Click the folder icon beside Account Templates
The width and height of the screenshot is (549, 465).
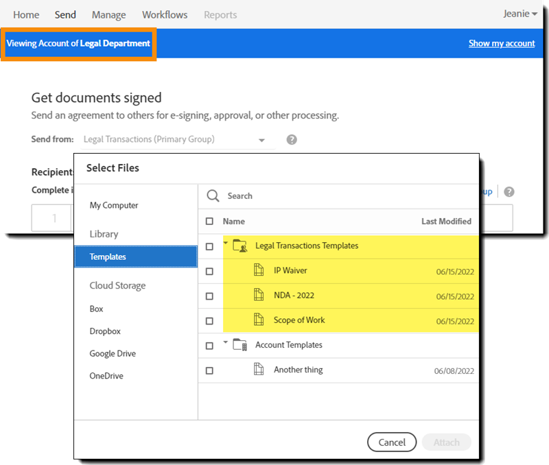click(x=240, y=345)
